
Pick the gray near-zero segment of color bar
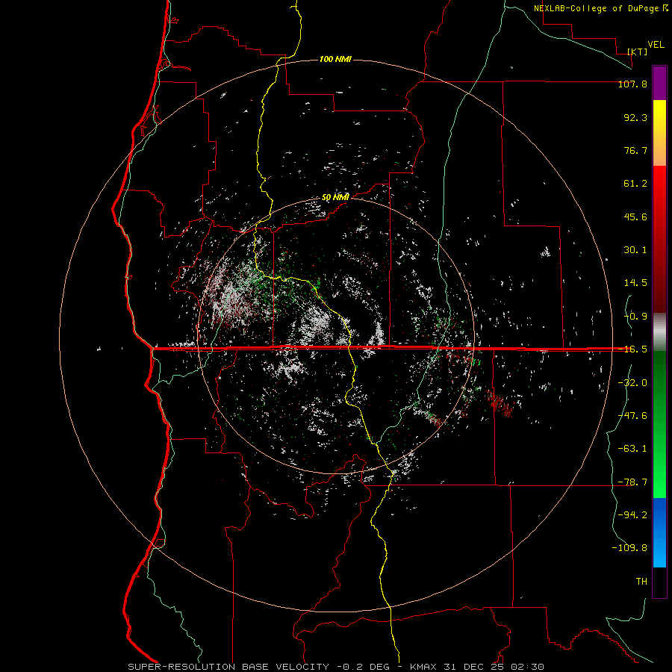click(659, 332)
